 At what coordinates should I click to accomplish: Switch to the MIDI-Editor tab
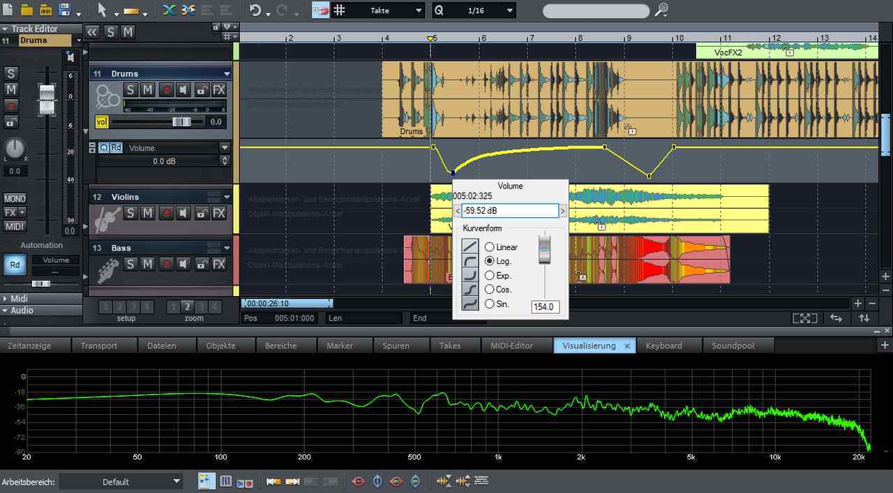(511, 346)
